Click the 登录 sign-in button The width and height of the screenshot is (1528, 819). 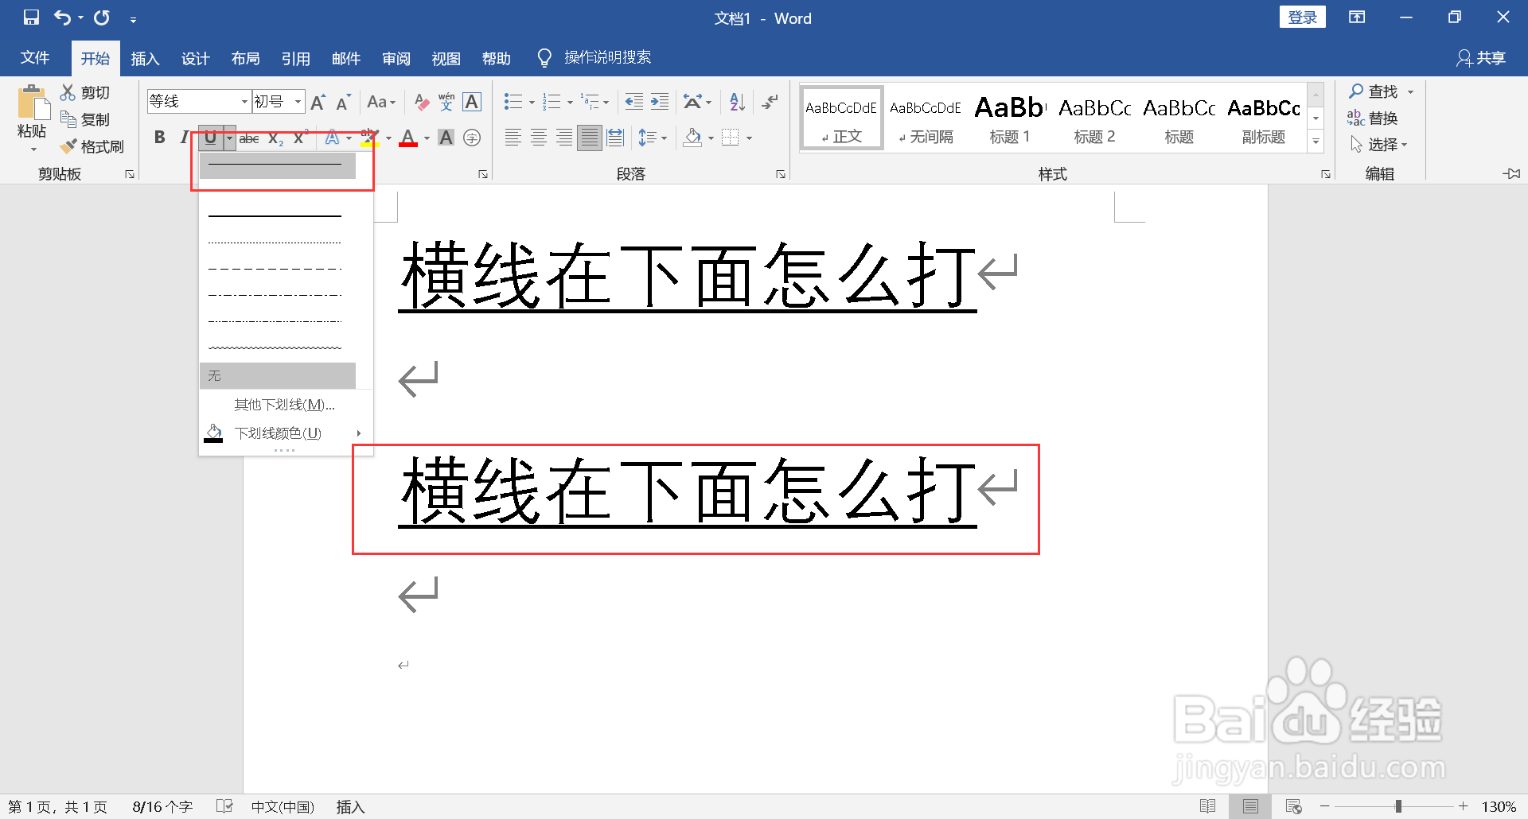1303,16
